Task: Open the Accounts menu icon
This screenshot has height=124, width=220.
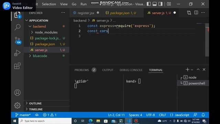Action: (18, 93)
